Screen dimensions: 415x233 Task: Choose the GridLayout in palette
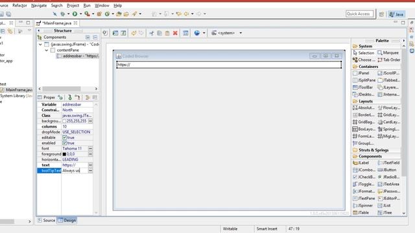(388, 115)
